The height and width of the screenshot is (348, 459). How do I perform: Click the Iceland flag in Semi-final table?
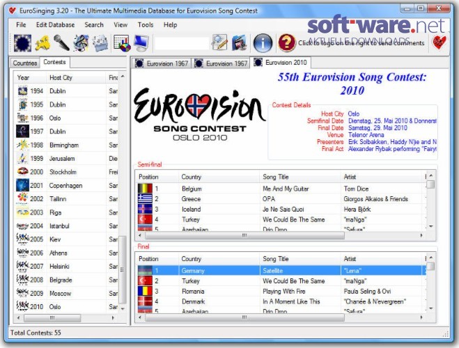point(145,209)
